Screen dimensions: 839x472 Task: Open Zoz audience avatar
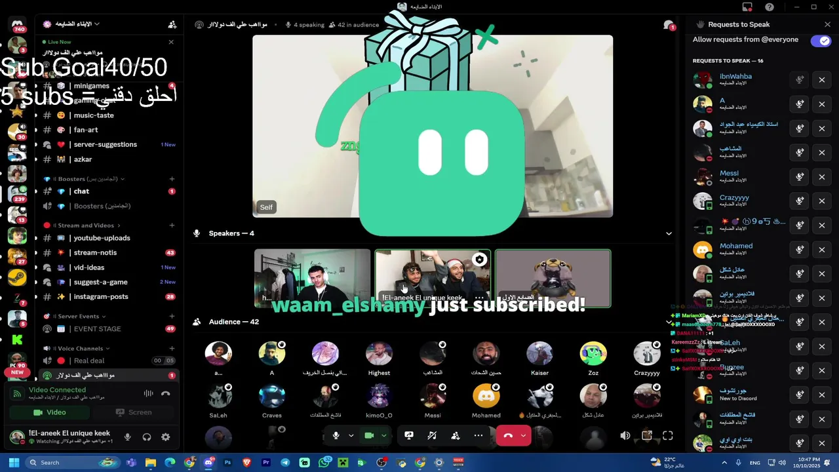[593, 354]
